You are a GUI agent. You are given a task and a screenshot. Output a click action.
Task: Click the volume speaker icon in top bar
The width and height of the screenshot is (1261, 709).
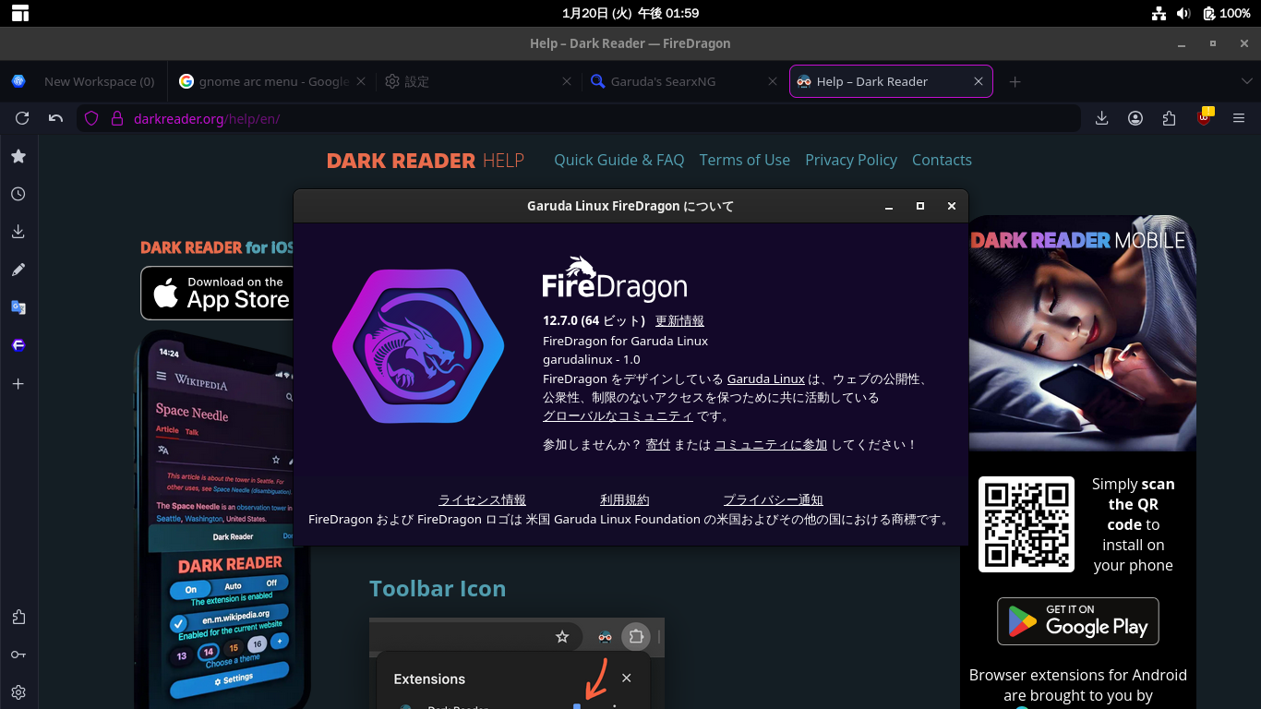pos(1184,13)
